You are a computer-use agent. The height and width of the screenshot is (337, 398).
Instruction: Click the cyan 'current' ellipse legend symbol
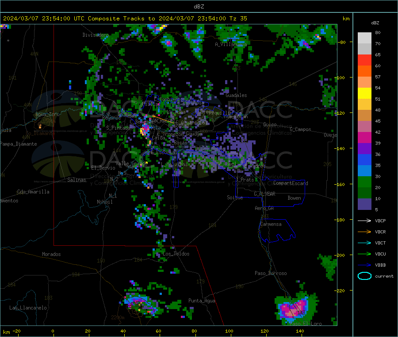coord(364,276)
